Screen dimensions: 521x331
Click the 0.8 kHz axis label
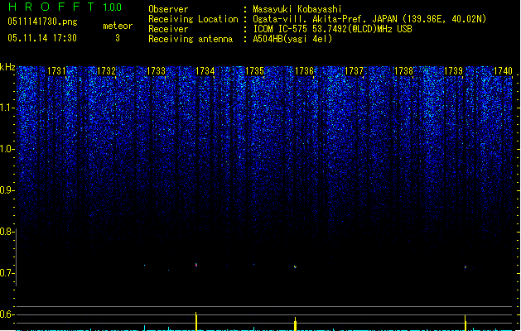point(7,232)
